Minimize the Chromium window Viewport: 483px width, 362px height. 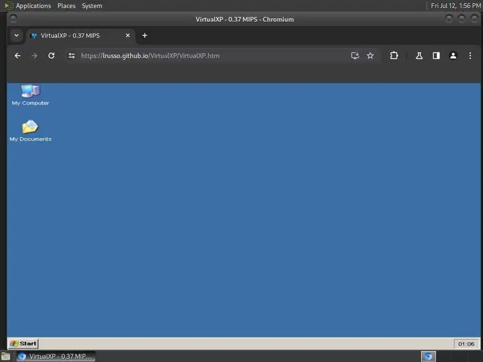tap(449, 19)
